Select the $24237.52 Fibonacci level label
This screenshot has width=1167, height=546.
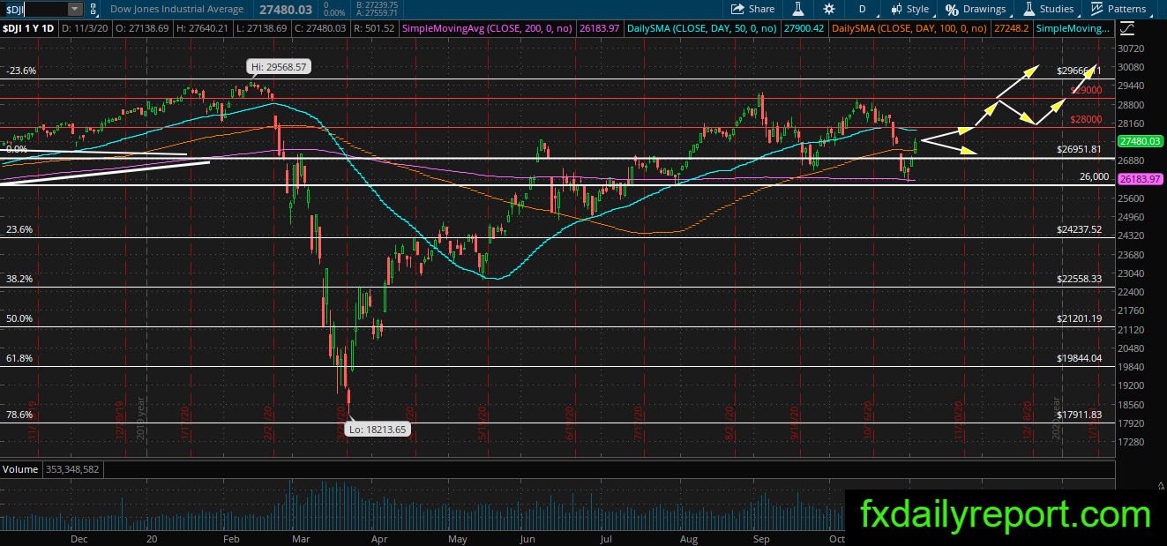point(1079,229)
